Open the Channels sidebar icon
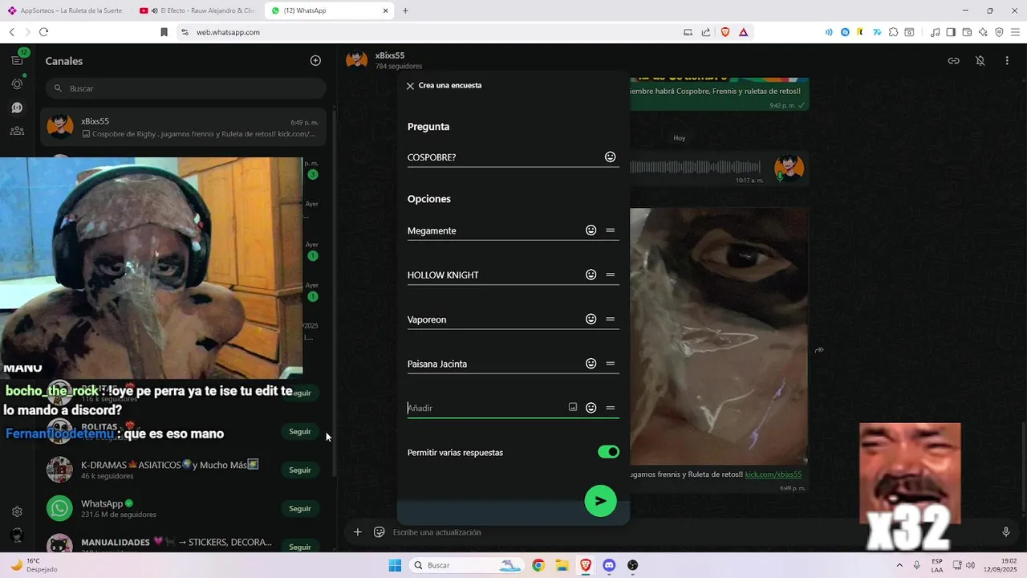The image size is (1027, 578). [17, 108]
